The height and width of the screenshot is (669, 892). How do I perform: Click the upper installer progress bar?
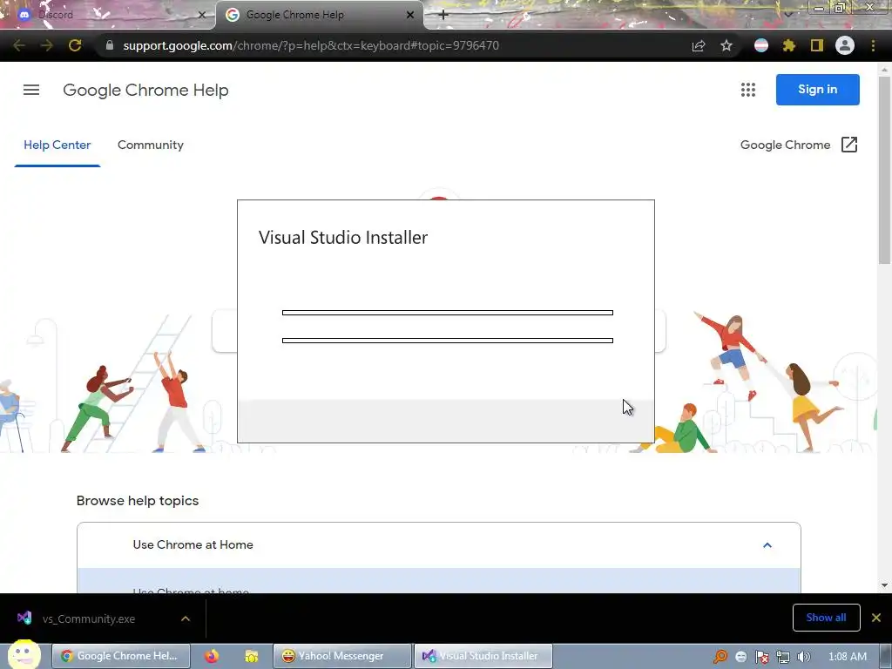click(448, 313)
